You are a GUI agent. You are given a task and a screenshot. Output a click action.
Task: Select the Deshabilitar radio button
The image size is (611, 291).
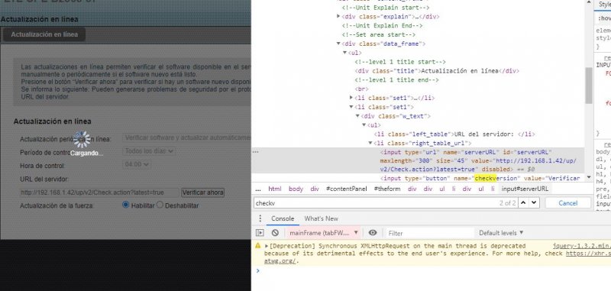[x=160, y=205]
